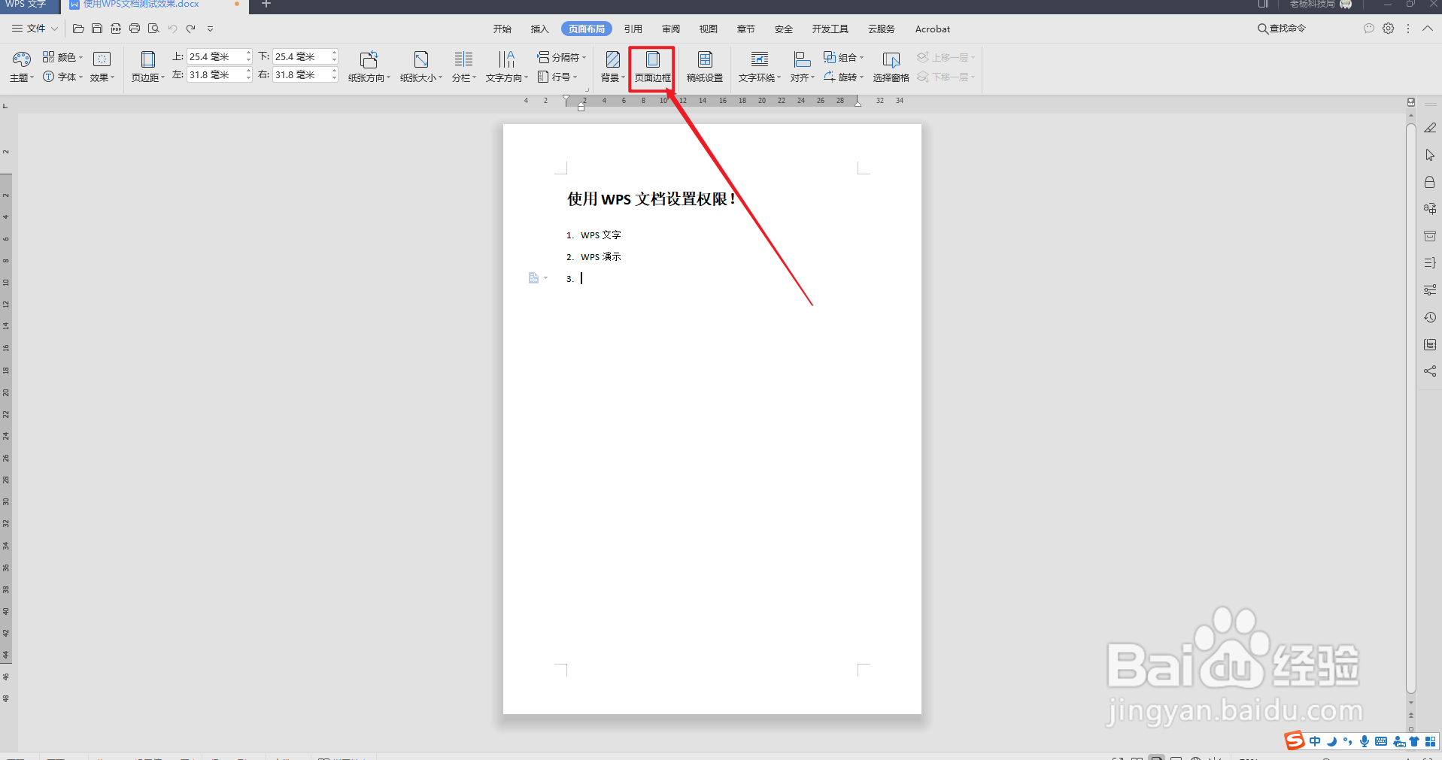Open the 行号 line numbers dropdown

(x=557, y=77)
